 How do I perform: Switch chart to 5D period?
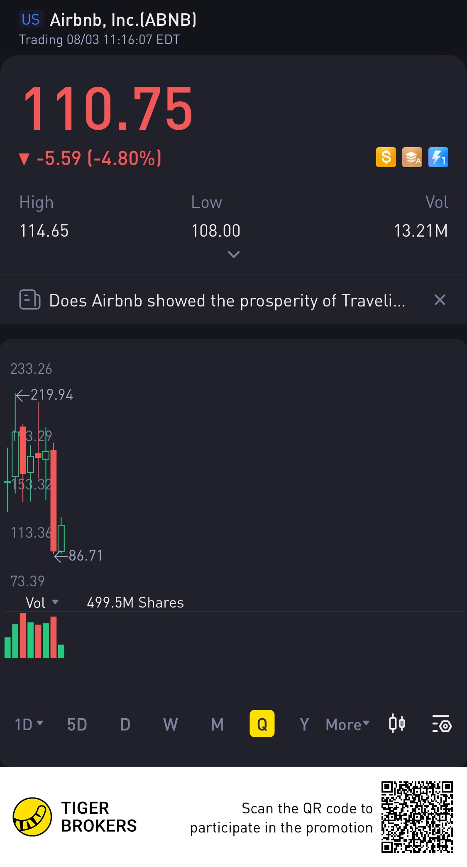pos(77,724)
